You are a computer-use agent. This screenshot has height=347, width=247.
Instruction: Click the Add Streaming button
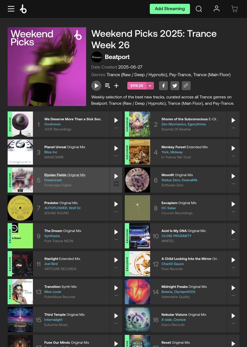170,9
